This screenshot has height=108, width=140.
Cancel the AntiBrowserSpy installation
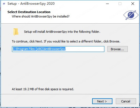126,101
